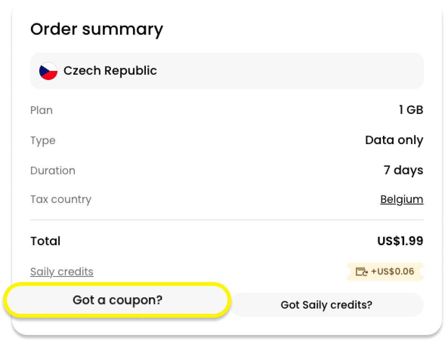
Task: Click the Order summary heading
Action: pos(97,29)
